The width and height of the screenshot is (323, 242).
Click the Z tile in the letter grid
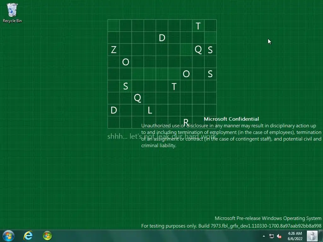click(x=114, y=50)
